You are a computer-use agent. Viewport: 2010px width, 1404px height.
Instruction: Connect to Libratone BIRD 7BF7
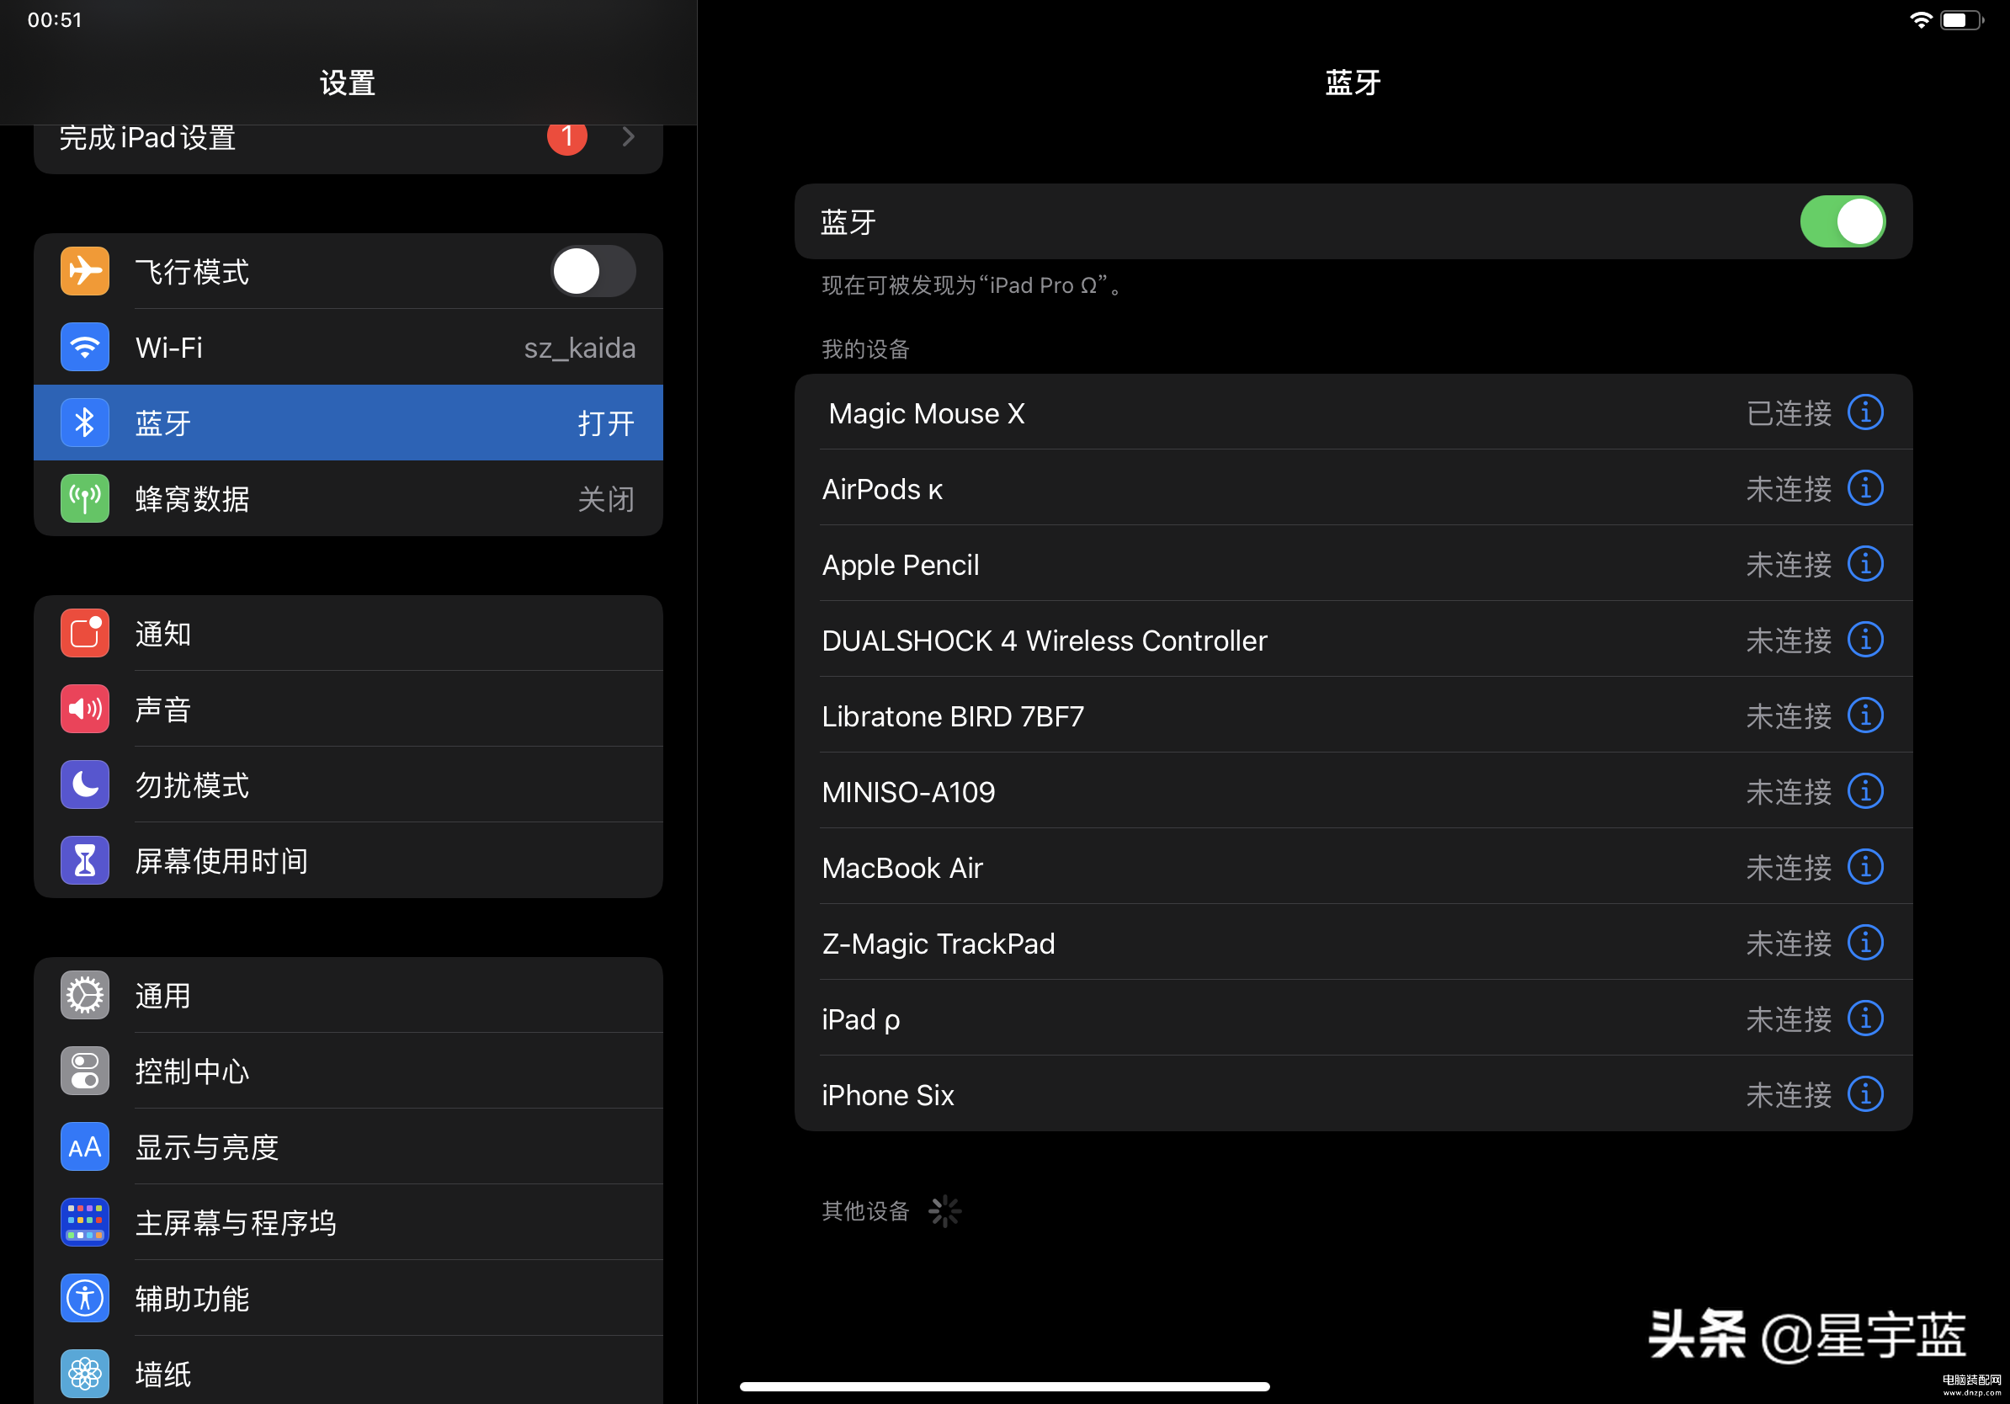click(x=1353, y=715)
